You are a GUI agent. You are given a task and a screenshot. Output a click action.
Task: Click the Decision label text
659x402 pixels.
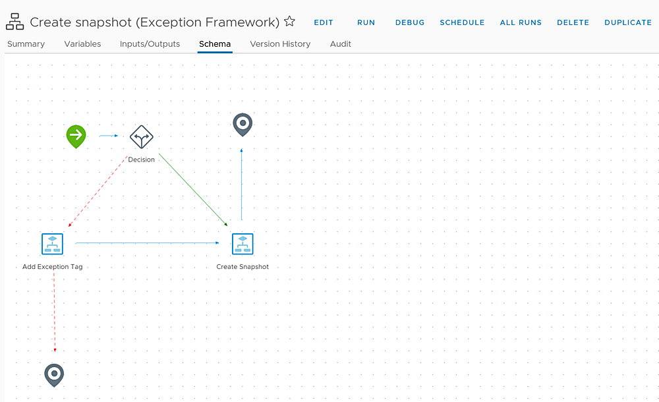[141, 159]
